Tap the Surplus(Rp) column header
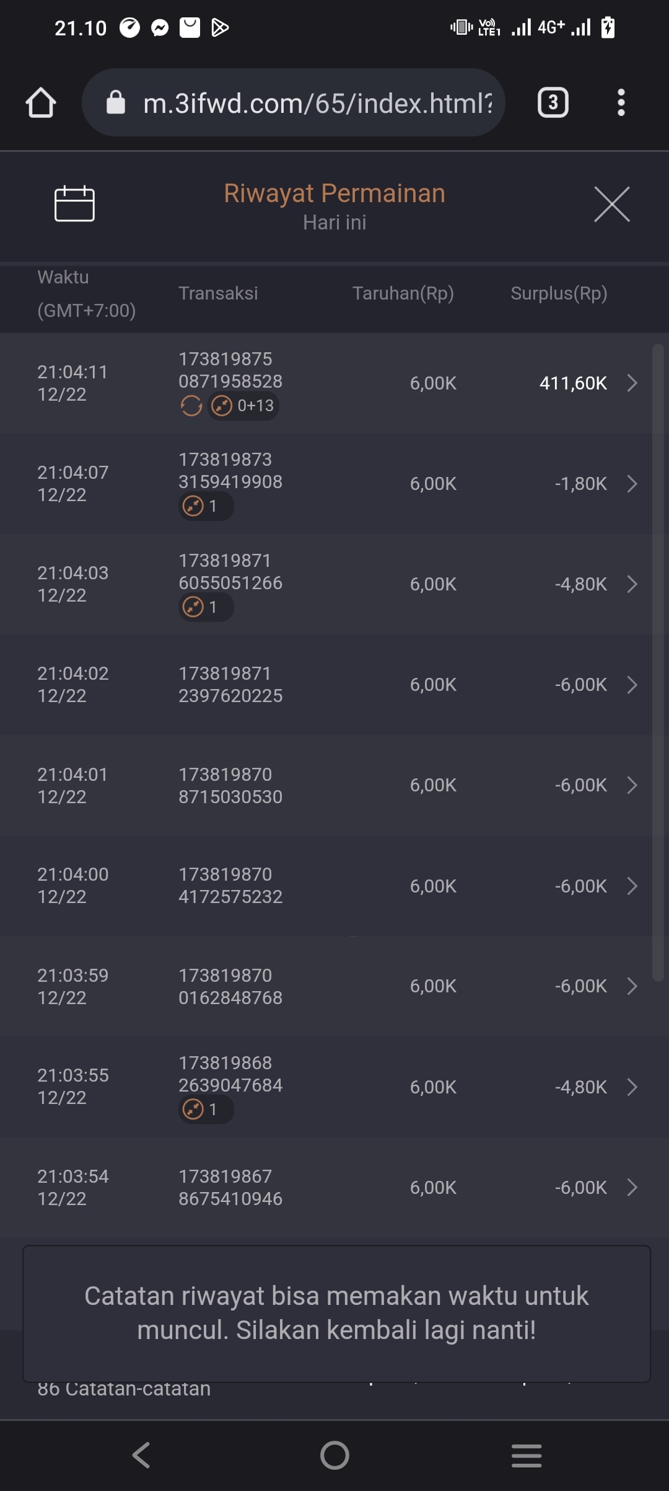 tap(559, 293)
